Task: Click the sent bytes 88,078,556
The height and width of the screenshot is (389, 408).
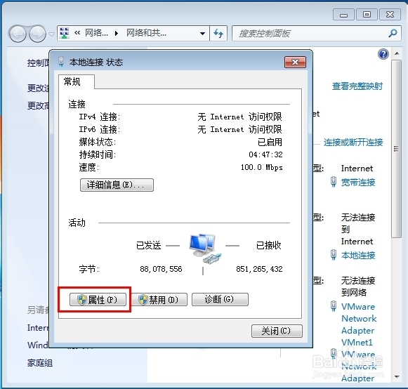Action: (x=161, y=269)
